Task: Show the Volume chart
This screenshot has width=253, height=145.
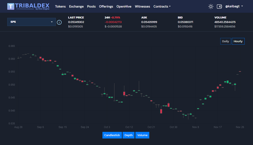Action: (x=142, y=135)
